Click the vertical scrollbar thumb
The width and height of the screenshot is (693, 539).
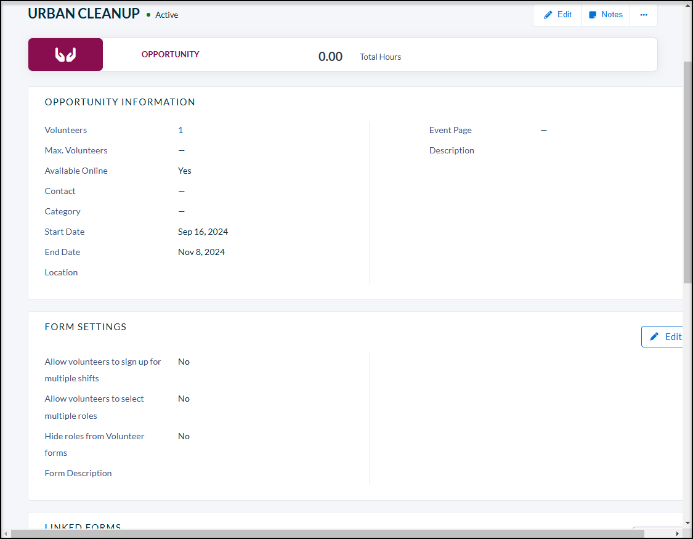[687, 172]
